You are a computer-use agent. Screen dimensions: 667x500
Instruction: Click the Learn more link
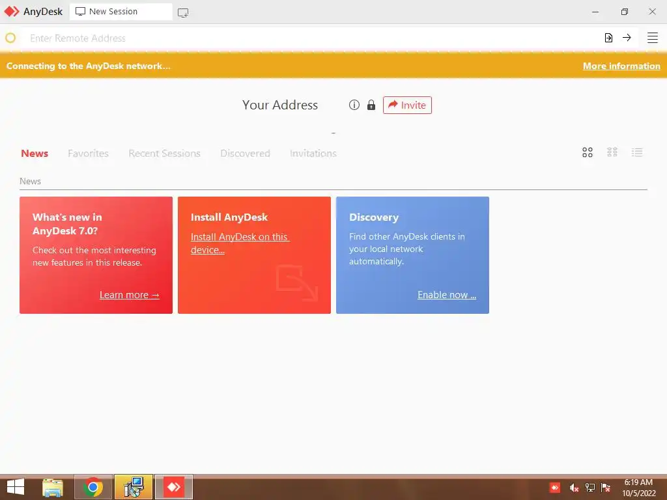tap(130, 295)
